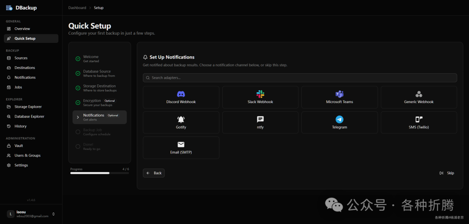Image resolution: width=469 pixels, height=224 pixels.
Task: Click the Destinations drive icon
Action: click(x=9, y=68)
